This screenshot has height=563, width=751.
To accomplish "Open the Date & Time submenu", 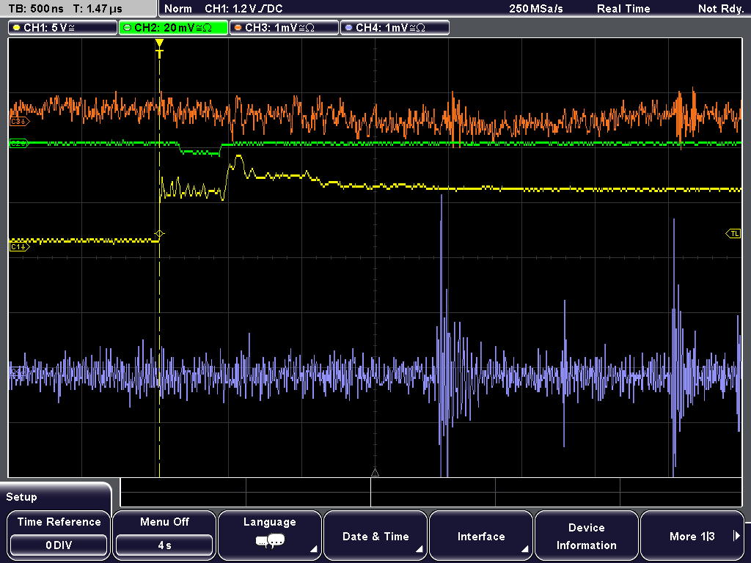I will 375,535.
